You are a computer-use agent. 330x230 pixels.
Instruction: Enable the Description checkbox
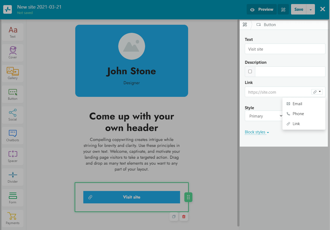[250, 72]
